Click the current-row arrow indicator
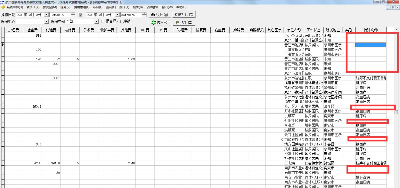Image resolution: width=400 pixels, height=188 pixels. pyautogui.click(x=3, y=45)
